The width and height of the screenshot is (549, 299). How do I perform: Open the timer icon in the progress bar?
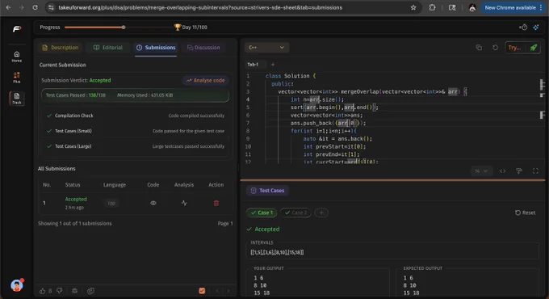pyautogui.click(x=523, y=27)
